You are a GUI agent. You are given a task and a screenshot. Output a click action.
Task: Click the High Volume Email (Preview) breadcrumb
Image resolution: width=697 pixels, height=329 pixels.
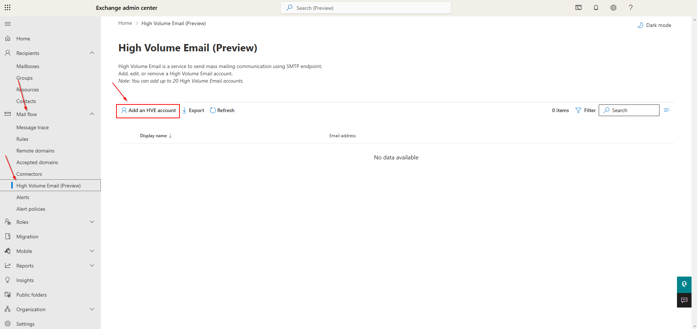coord(174,23)
